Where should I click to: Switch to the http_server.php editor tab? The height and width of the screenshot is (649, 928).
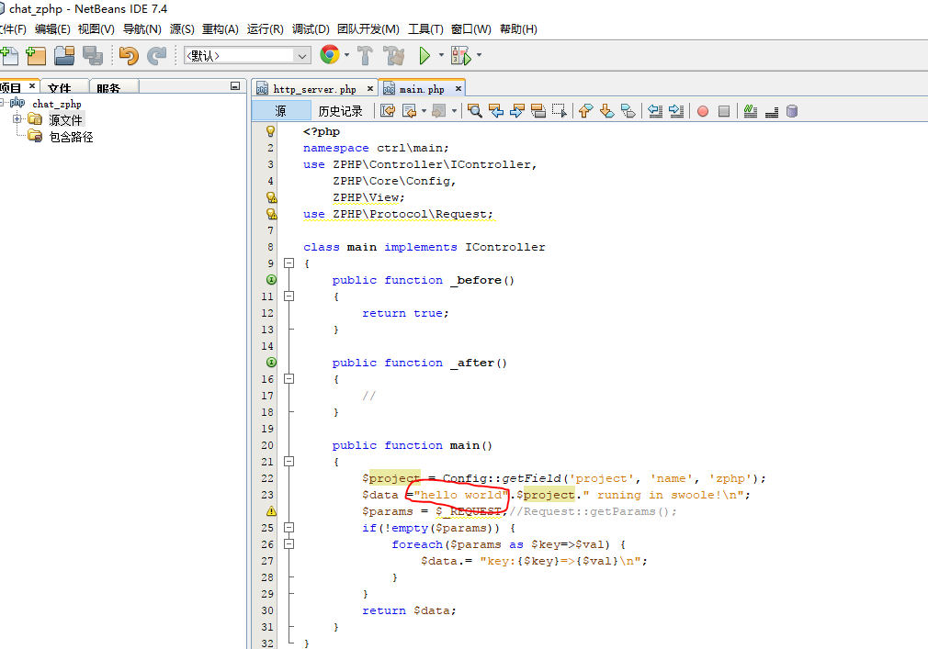coord(314,89)
